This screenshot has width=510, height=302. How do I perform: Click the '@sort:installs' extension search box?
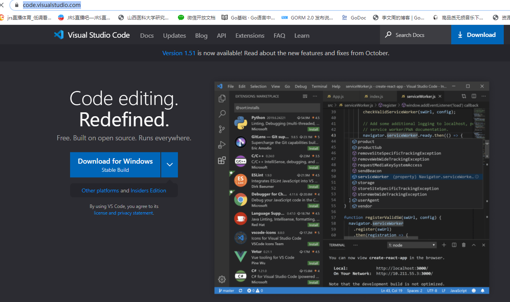point(277,108)
